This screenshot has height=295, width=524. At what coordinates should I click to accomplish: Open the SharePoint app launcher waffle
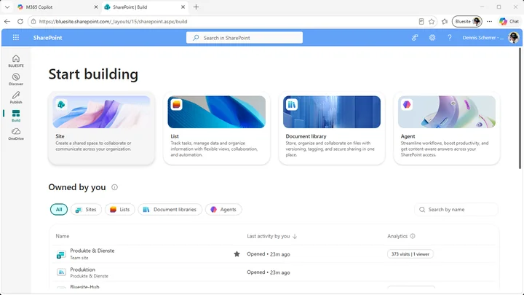16,37
